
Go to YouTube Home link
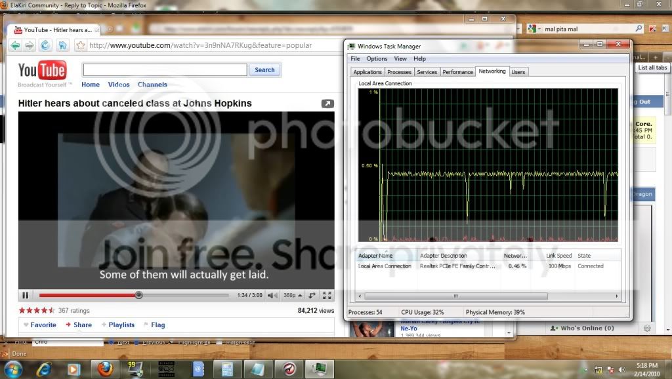tap(91, 85)
